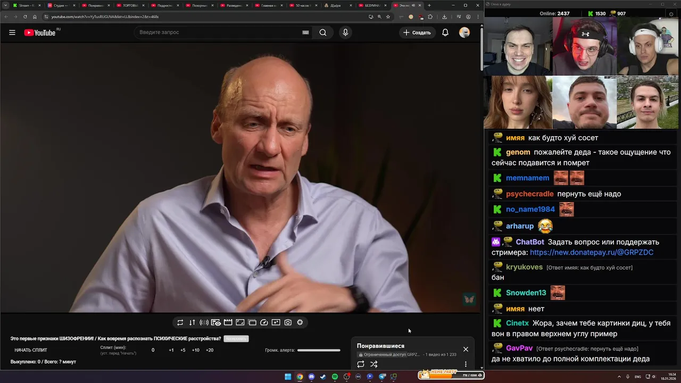681x383 pixels.
Task: Switch to the БЕЗУМНАЯ browser tab
Action: coord(372,5)
